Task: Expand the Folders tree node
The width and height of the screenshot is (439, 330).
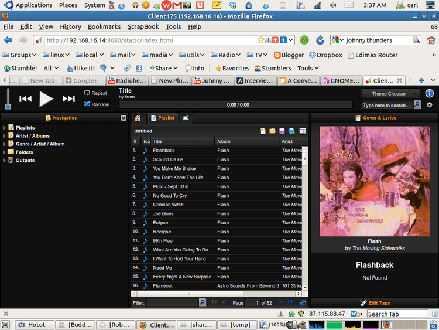Action: pyautogui.click(x=4, y=152)
